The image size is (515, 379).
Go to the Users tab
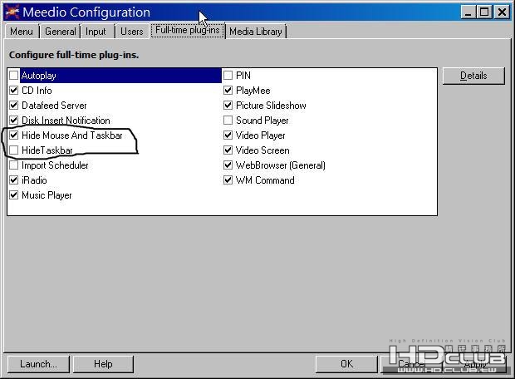tap(132, 32)
